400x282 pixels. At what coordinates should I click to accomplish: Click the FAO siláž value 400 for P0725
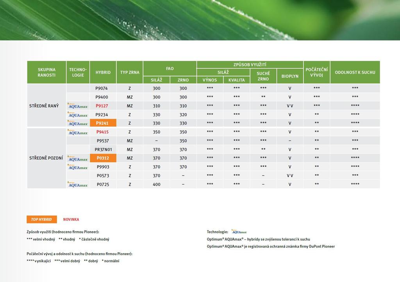point(157,184)
